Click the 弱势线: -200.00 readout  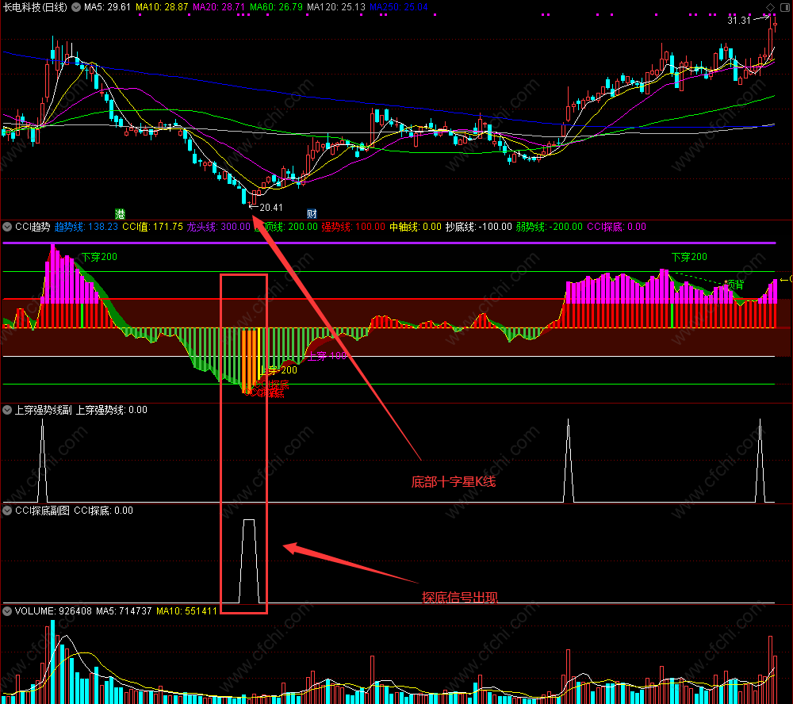[550, 227]
